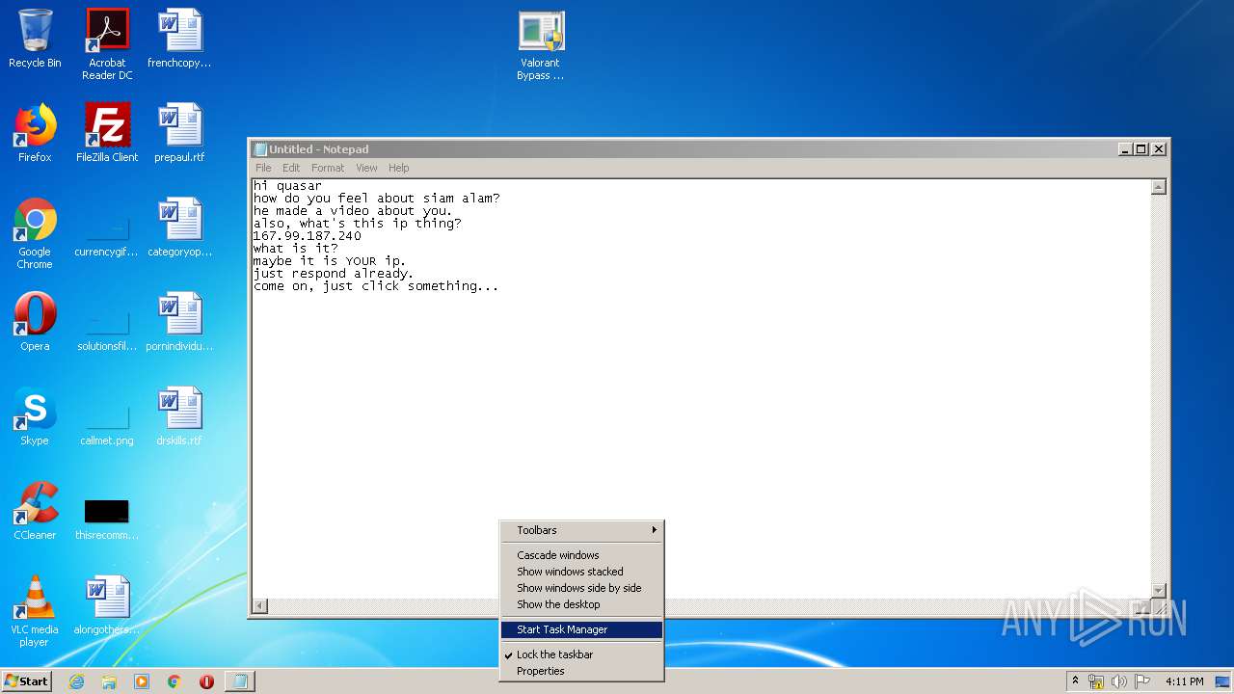This screenshot has width=1234, height=694.
Task: Maximize the Notepad window
Action: pos(1141,149)
